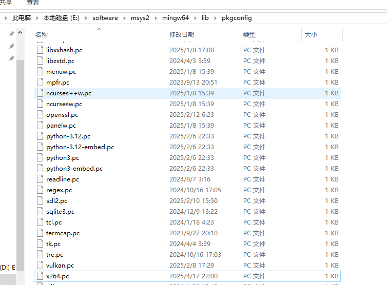The height and width of the screenshot is (285, 387).
Task: Select the openssl.pc file name
Action: pyautogui.click(x=62, y=115)
